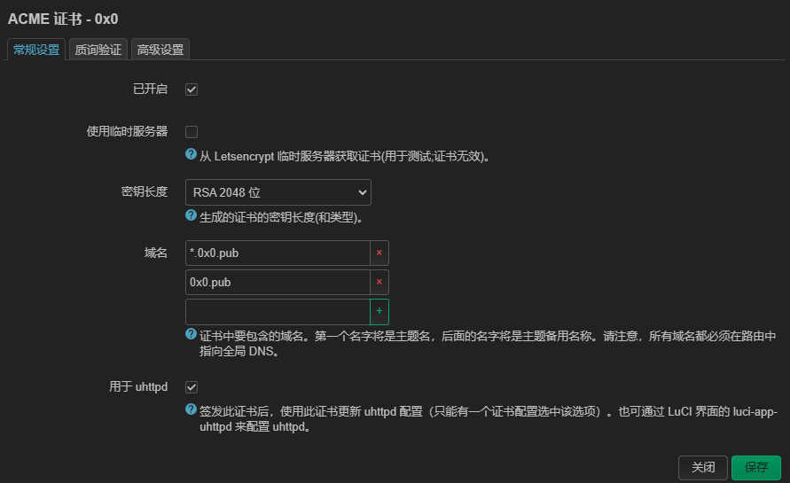
Task: Click the help icon beside 生成的证书的密钥长度
Action: point(191,215)
